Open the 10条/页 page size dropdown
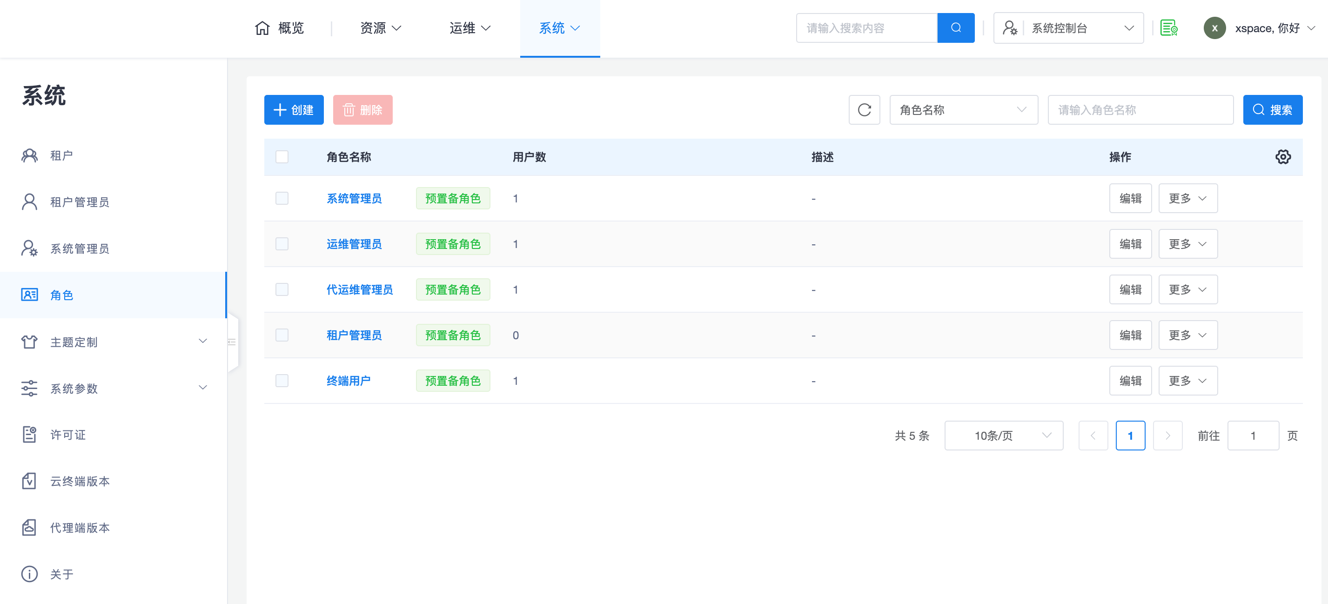Viewport: 1328px width, 604px height. point(1004,436)
